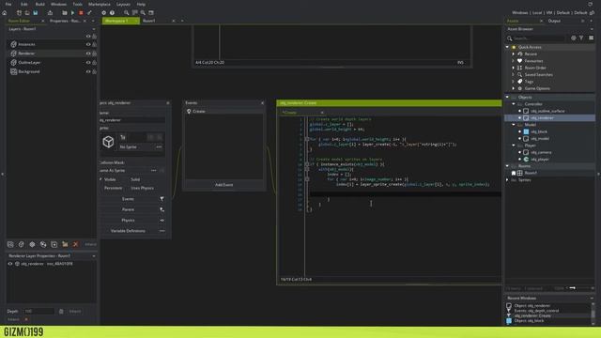Expand the Sprites folder

pyautogui.click(x=507, y=180)
